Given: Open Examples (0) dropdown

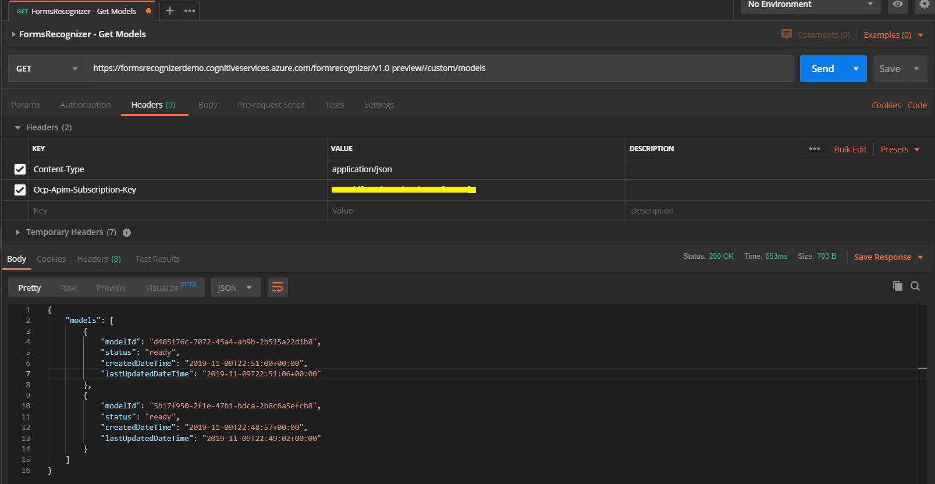Looking at the screenshot, I should [x=893, y=35].
